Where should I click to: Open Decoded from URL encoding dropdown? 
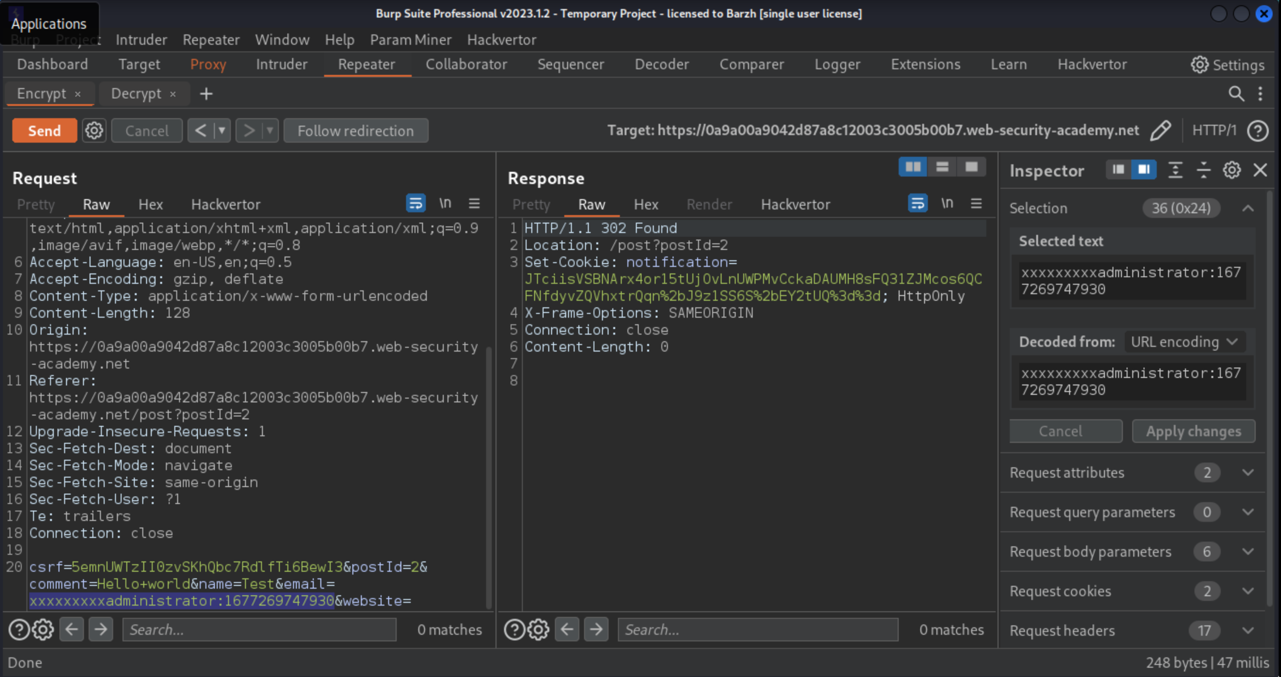point(1184,342)
